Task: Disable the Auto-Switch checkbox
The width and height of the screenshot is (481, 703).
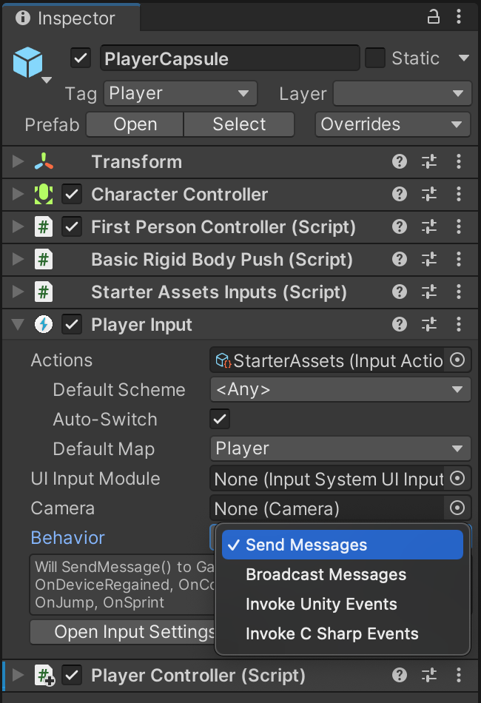Action: tap(220, 420)
